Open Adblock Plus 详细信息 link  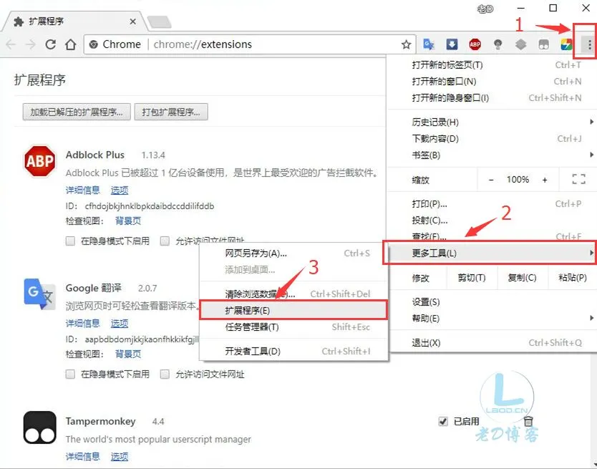coord(82,190)
